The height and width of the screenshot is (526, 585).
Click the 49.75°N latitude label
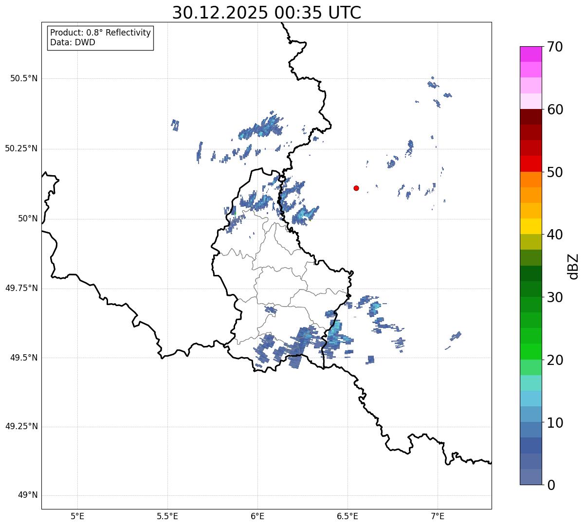click(x=21, y=288)
